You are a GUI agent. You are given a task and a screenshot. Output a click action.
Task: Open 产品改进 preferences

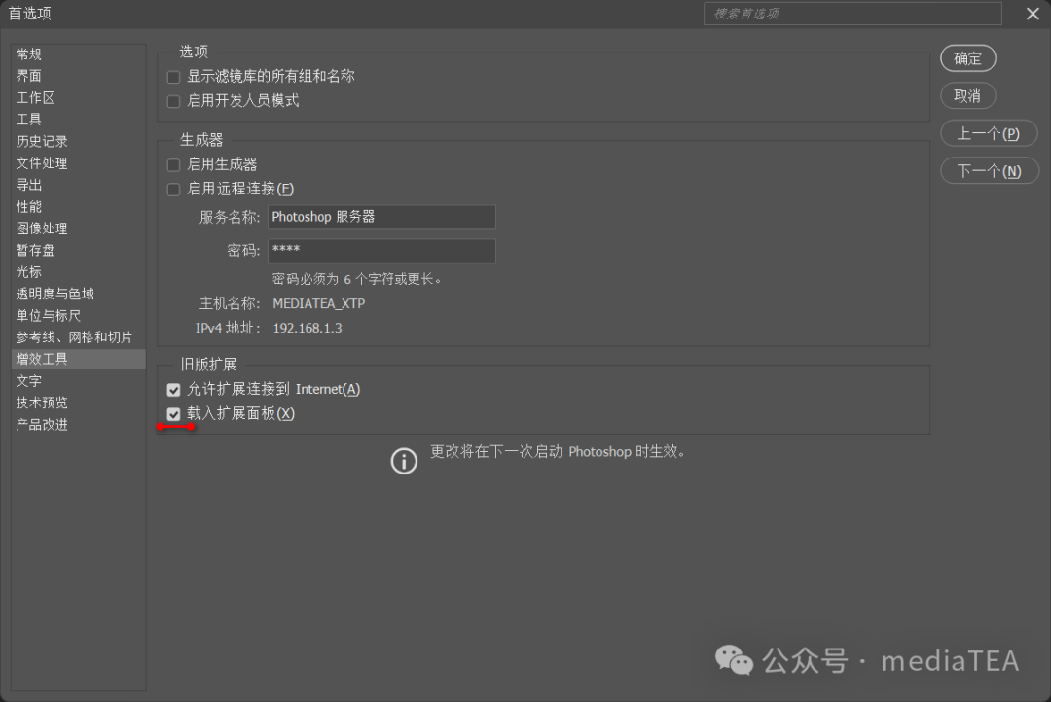(x=42, y=424)
